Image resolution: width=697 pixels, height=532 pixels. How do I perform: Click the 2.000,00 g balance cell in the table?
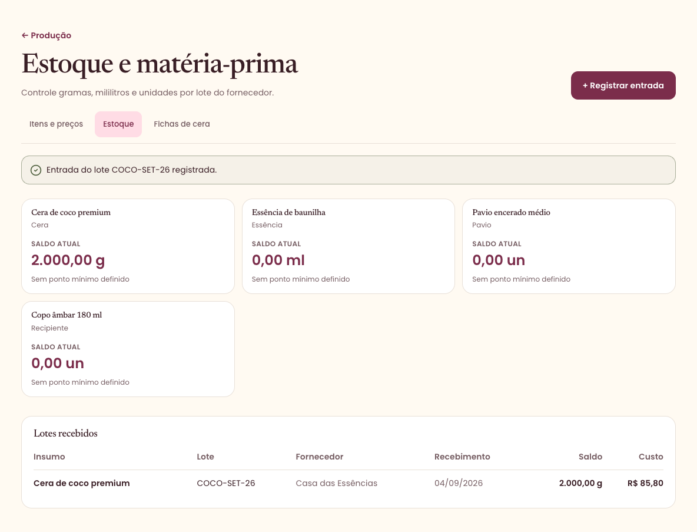tap(580, 484)
